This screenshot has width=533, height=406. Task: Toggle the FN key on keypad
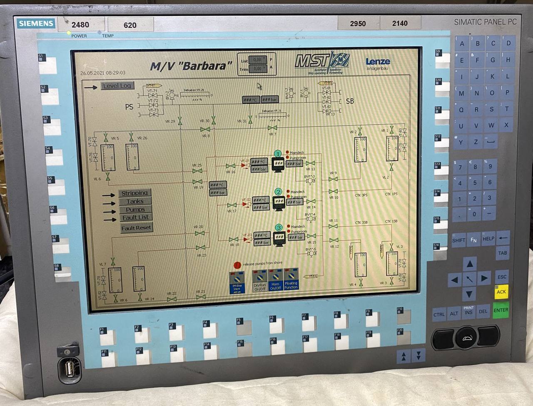point(473,240)
